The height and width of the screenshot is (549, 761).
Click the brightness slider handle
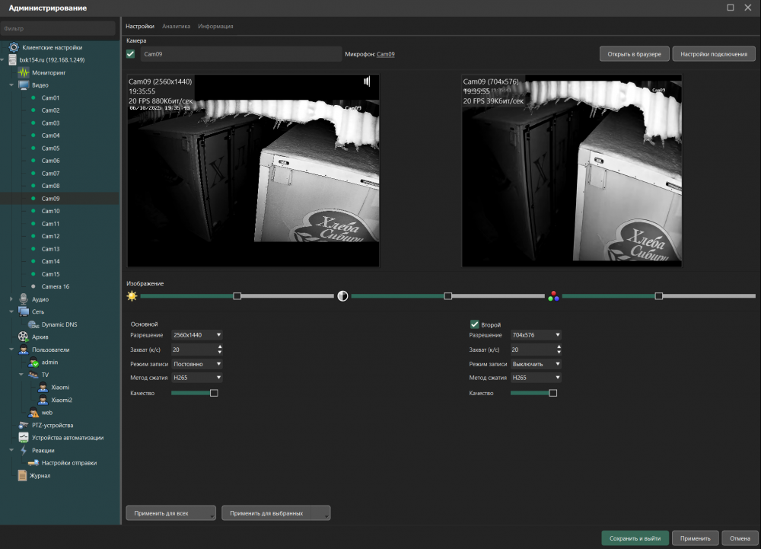pos(237,296)
